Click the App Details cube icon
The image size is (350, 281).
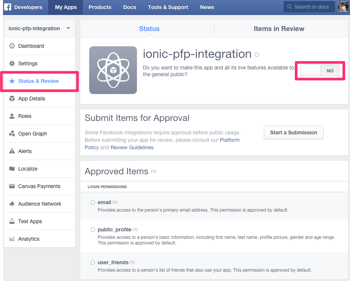pyautogui.click(x=12, y=99)
